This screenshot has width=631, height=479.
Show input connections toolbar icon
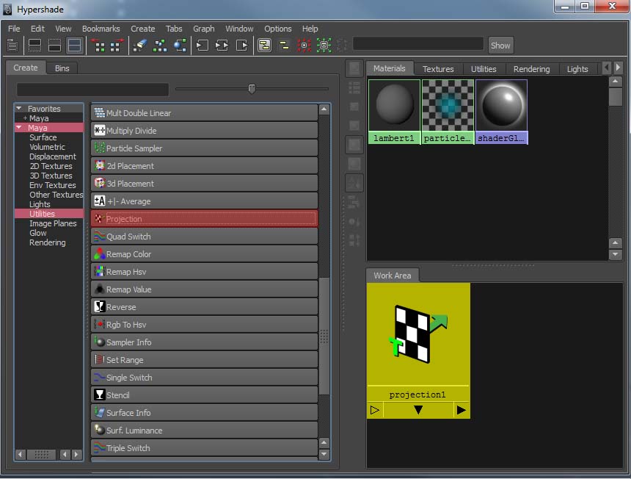click(202, 45)
